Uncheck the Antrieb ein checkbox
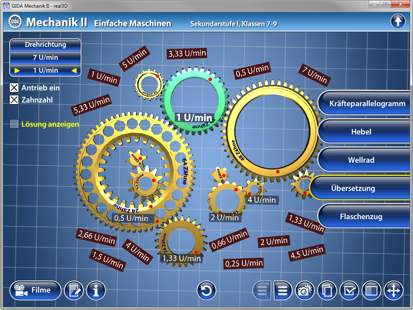The width and height of the screenshot is (413, 310). (x=14, y=88)
